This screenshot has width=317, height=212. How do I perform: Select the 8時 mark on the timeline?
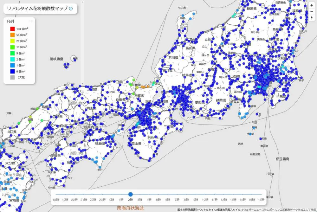pyautogui.click(x=186, y=200)
